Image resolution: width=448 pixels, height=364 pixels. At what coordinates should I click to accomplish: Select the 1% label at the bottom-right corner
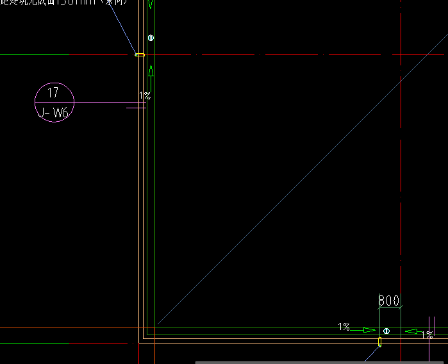(426, 335)
